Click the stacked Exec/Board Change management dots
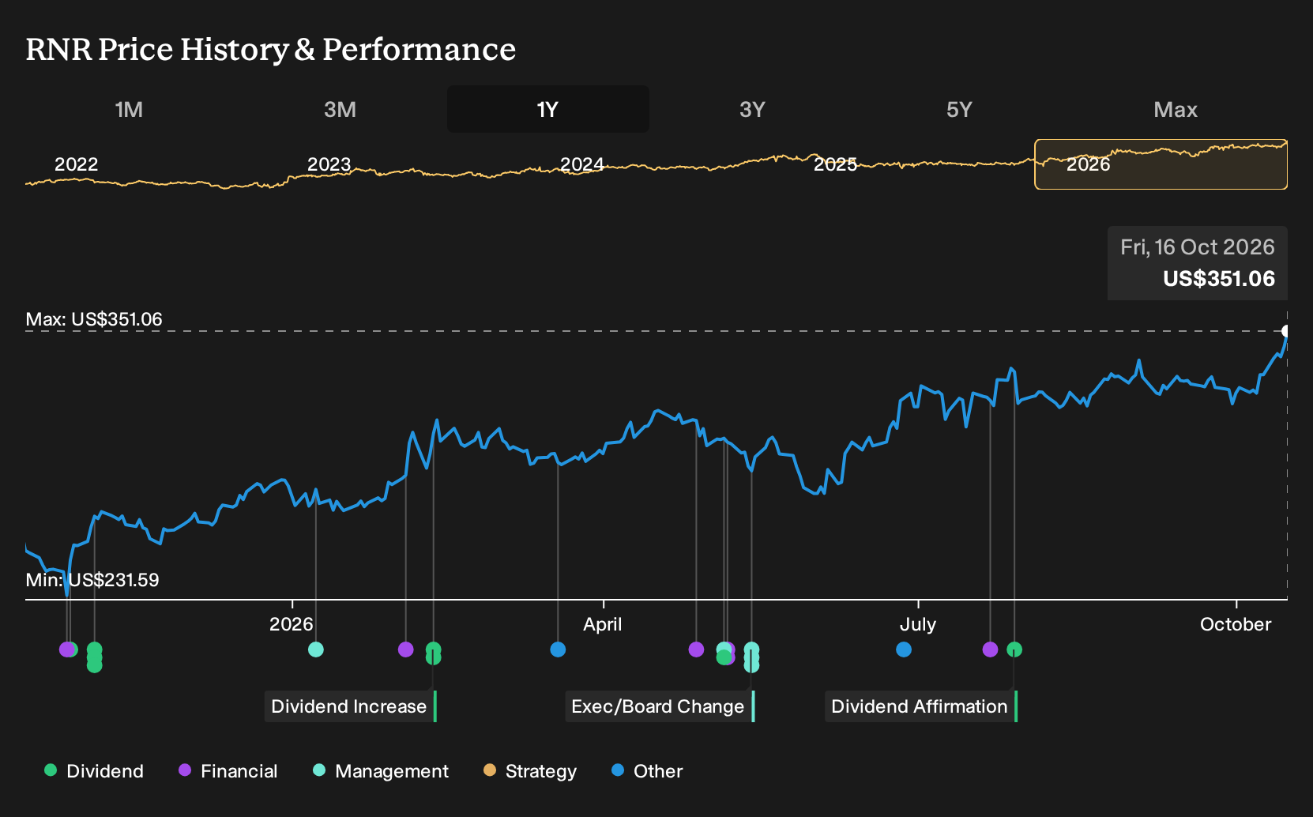Screen dimensions: 1313x817 [x=751, y=657]
